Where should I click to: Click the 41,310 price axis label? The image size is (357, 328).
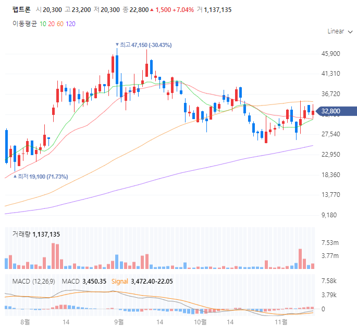330,74
